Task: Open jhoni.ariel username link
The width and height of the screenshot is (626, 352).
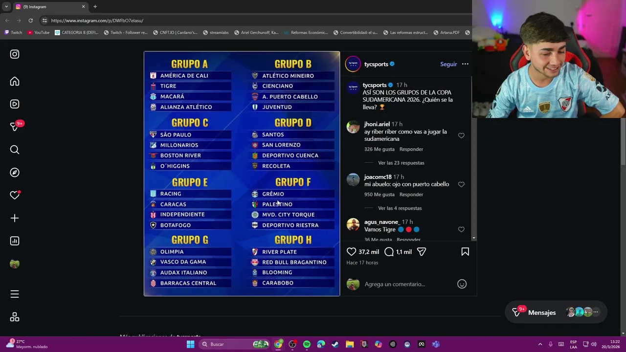Action: pos(377,124)
